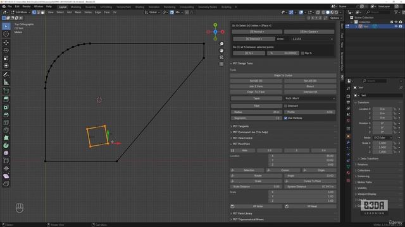Toggle camera view icon in viewport

(x=221, y=57)
